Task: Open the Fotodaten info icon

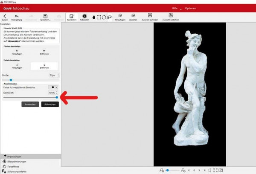Action: tap(84, 17)
